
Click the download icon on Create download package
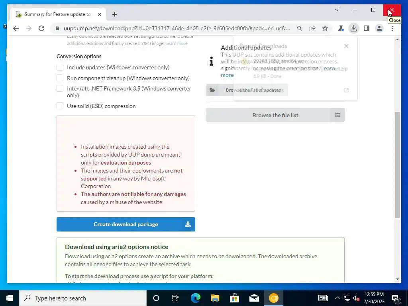point(188,224)
